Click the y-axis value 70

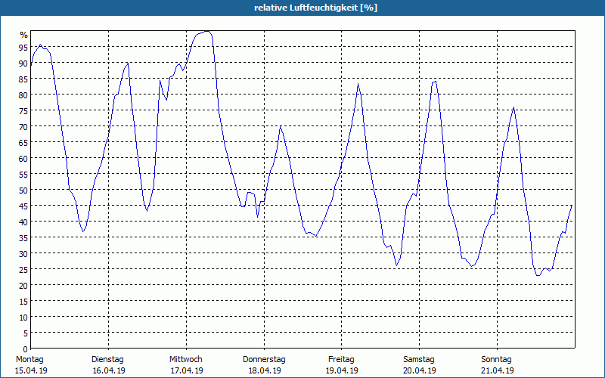tap(23, 127)
